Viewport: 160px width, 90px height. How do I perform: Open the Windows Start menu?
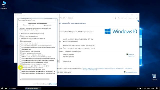pos(2,88)
